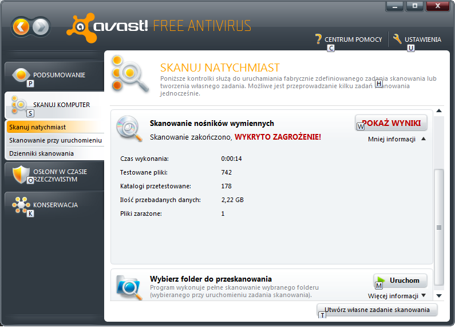Screen dimensions: 455x328
Task: Click the avast! orange logo
Action: 82,28
